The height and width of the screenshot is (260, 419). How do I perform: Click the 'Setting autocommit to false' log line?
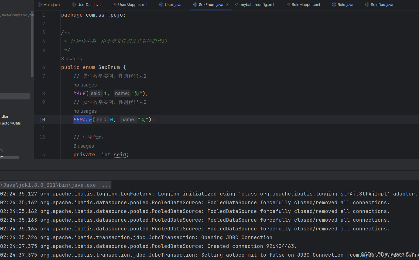pos(209,255)
